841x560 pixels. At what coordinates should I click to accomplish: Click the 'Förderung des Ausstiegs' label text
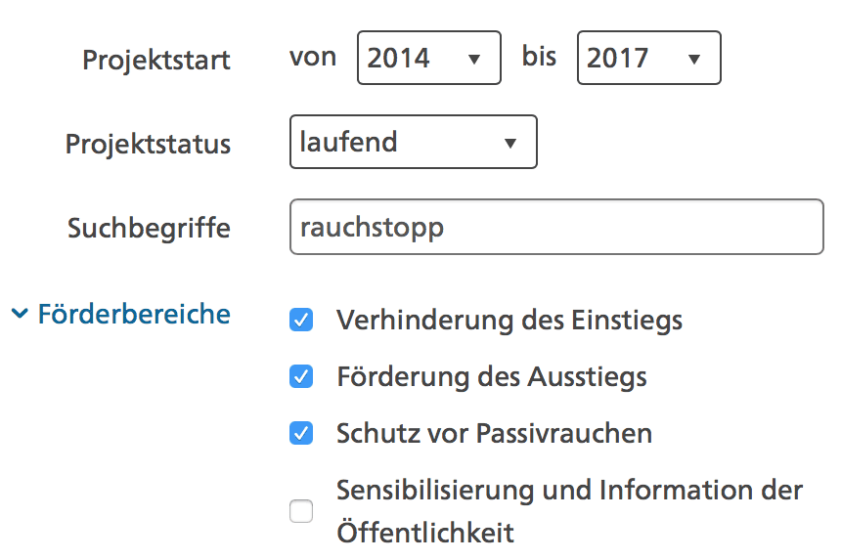tap(491, 376)
